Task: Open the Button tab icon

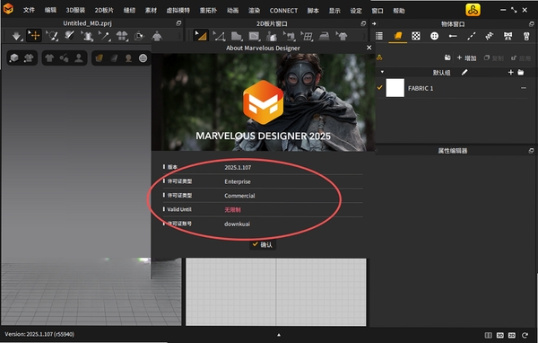Action: (x=434, y=36)
